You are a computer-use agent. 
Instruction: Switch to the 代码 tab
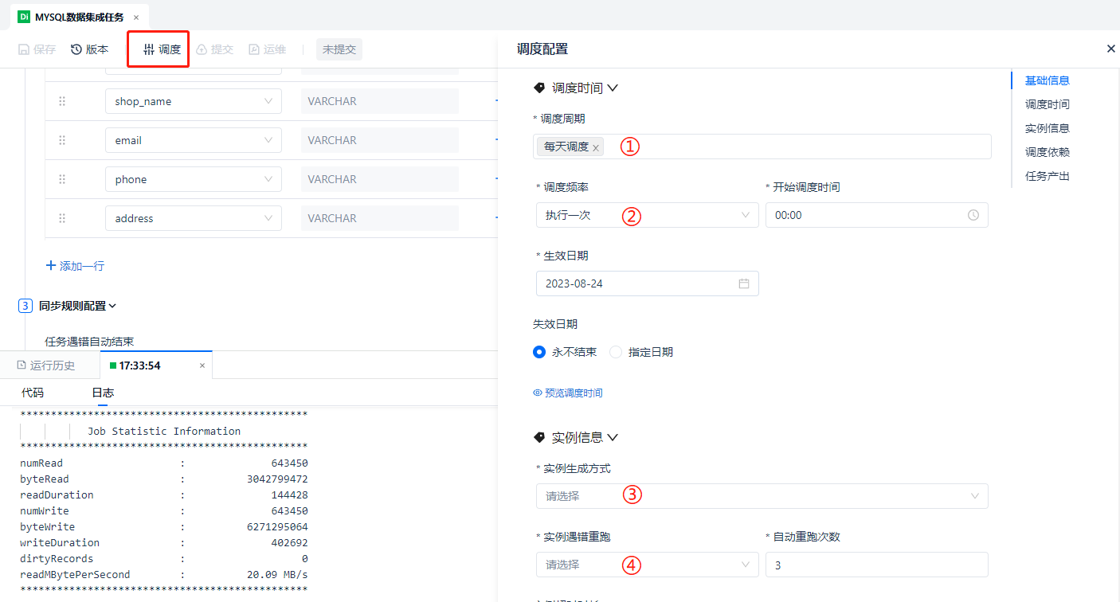(x=33, y=393)
